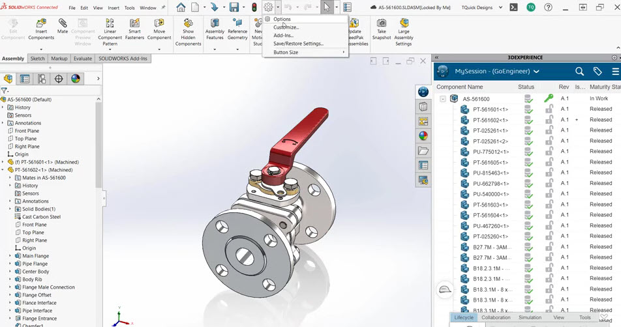Toggle the lock icon for PT-561601<1>
Viewport: 621px width, 327px height.
pos(549,109)
